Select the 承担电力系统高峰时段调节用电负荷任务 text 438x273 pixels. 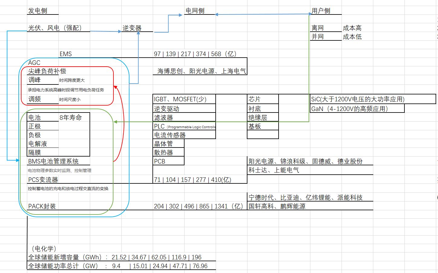pos(66,90)
